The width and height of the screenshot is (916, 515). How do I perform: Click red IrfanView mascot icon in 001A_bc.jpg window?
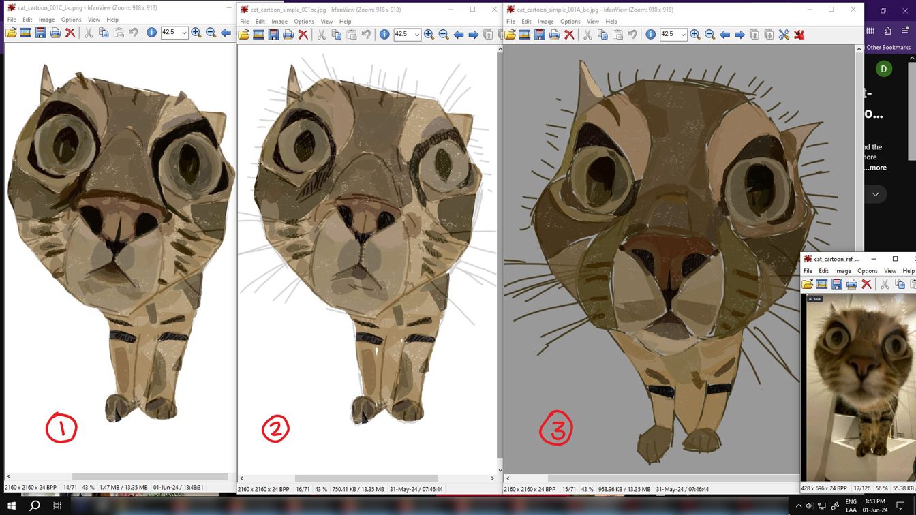799,34
